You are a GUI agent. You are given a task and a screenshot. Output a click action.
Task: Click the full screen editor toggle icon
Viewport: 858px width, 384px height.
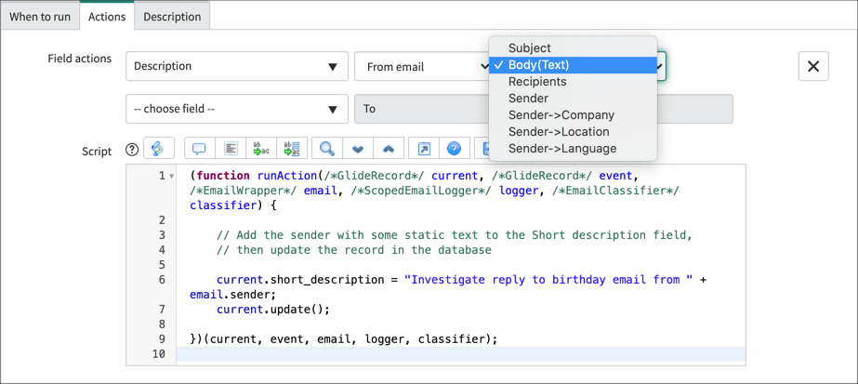coord(424,149)
